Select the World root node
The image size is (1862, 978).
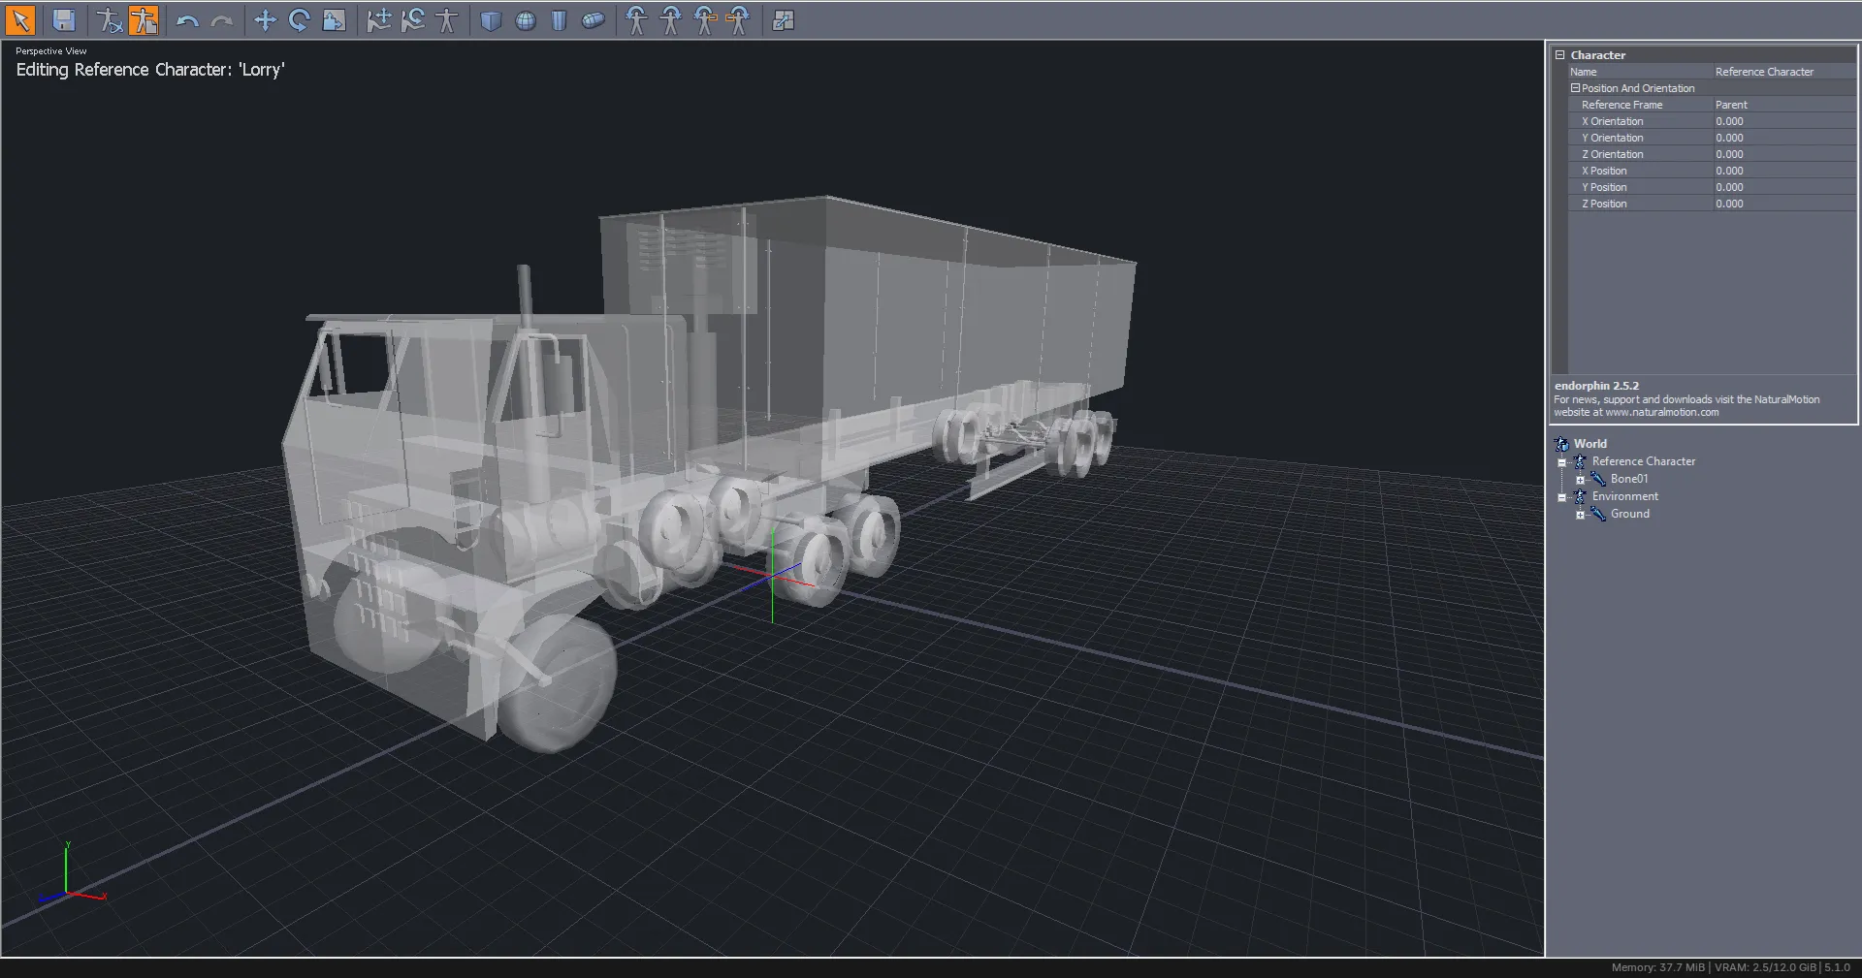point(1590,444)
